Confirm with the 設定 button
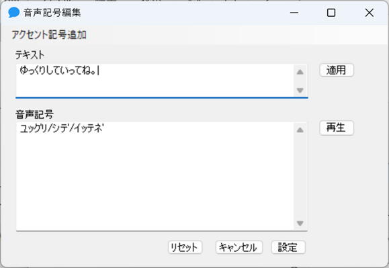The width and height of the screenshot is (389, 268). pos(288,247)
